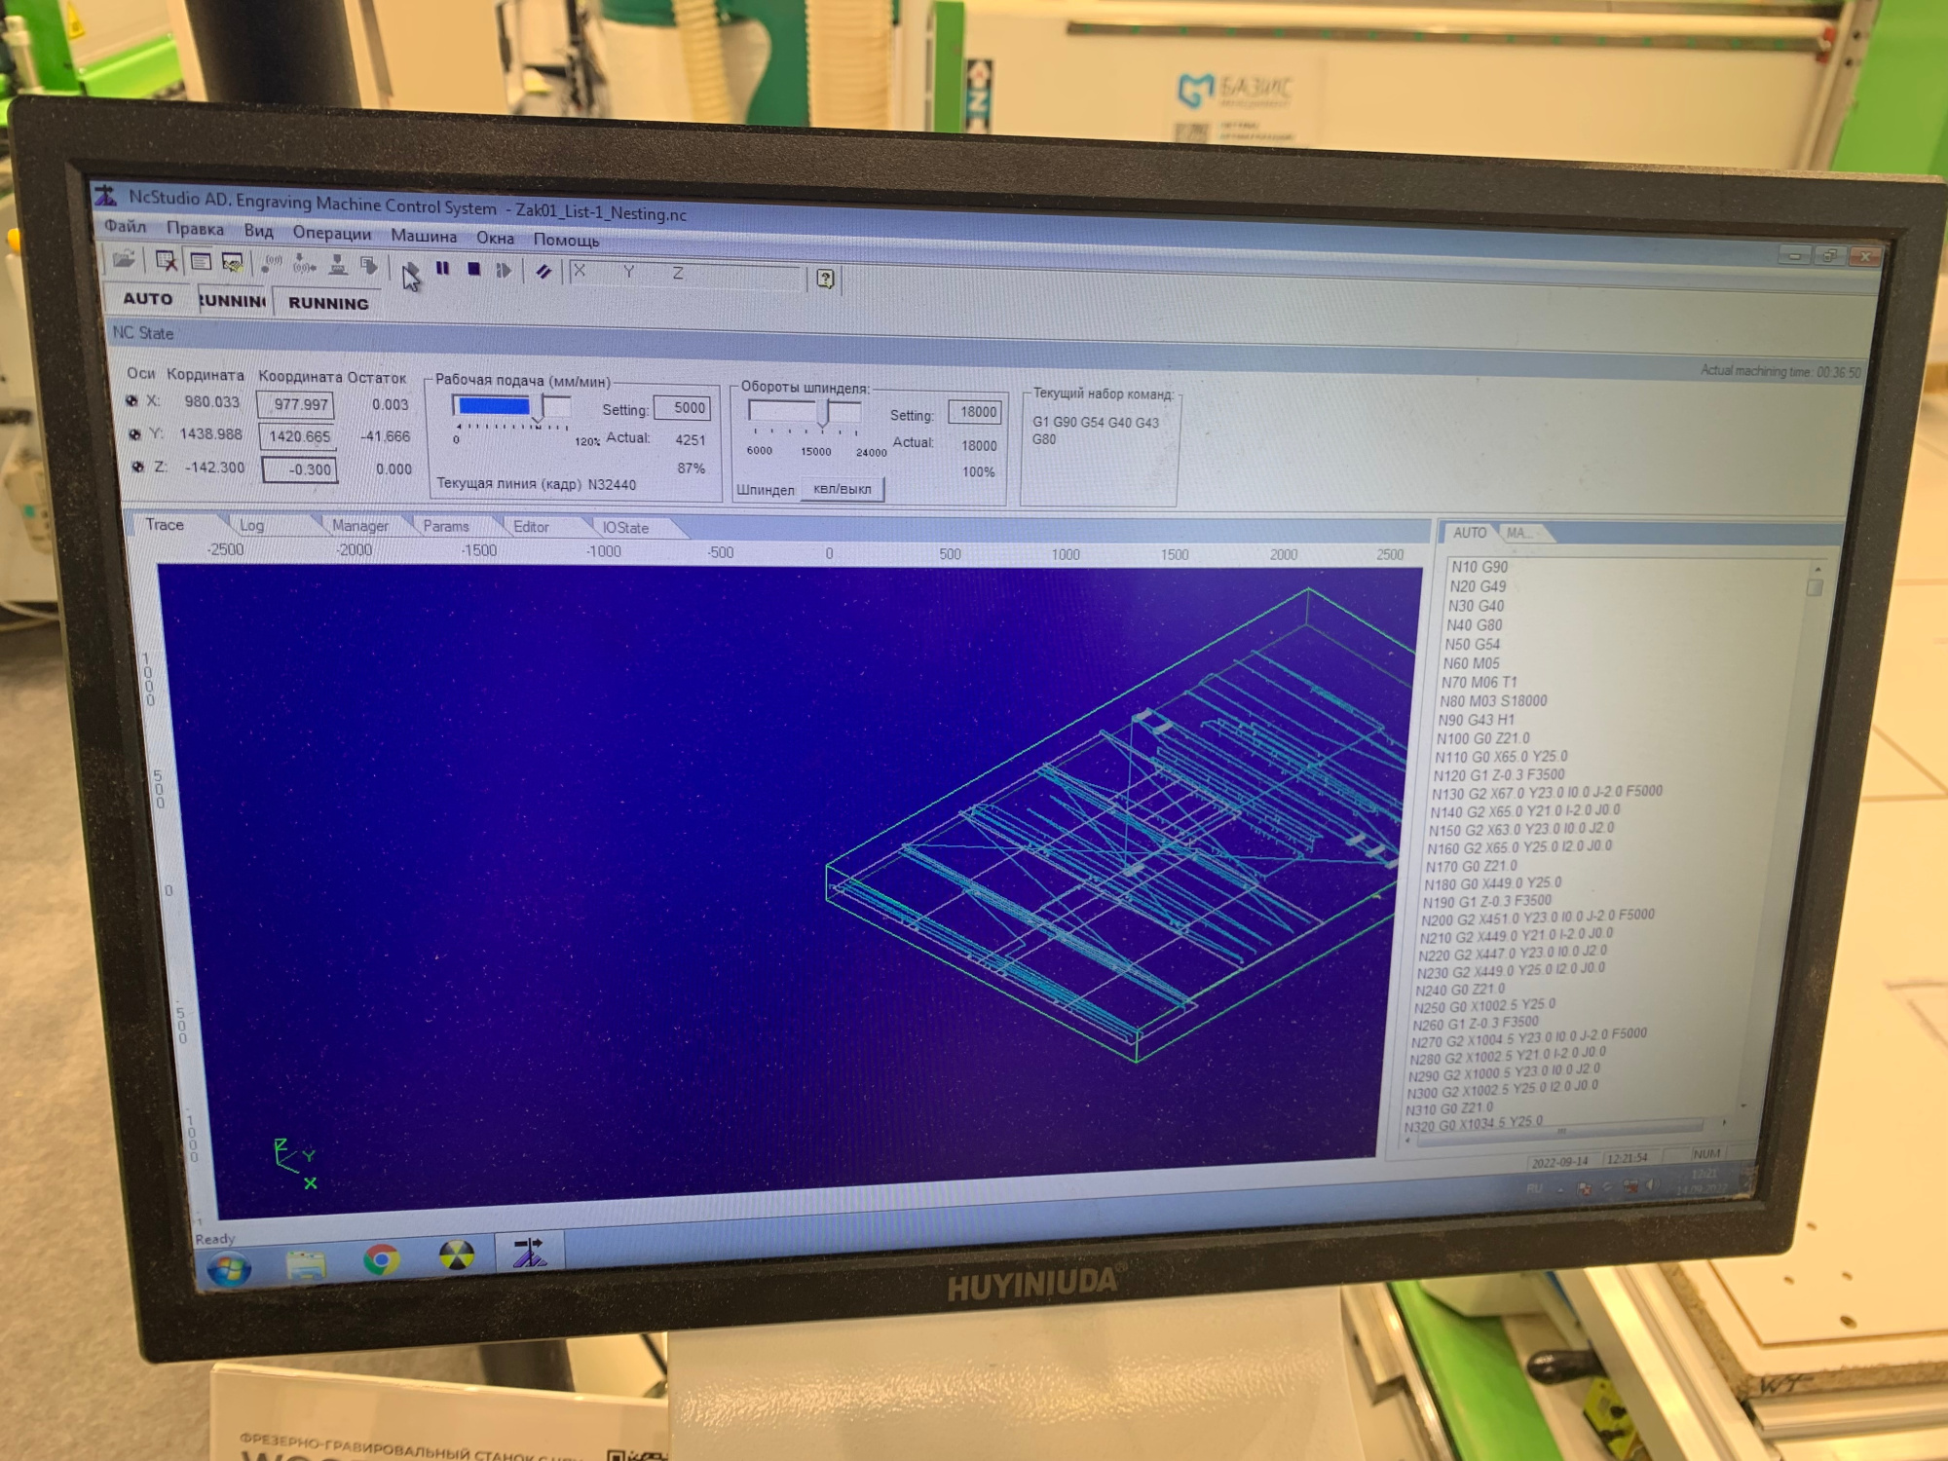Image resolution: width=1948 pixels, height=1461 pixels.
Task: Select the AUTO tab in code panel
Action: point(1470,533)
